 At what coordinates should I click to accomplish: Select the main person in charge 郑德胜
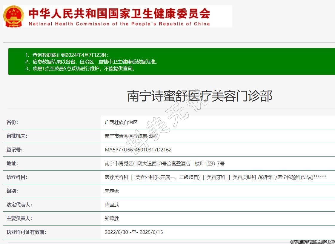coord(112,219)
